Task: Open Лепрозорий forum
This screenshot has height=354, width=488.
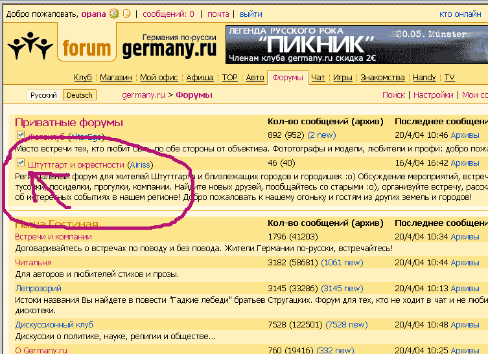Action: 38,289
